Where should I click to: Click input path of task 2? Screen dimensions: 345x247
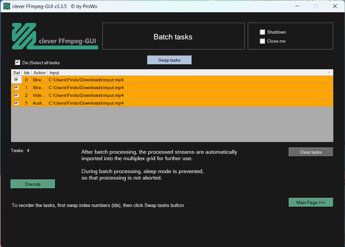190,95
